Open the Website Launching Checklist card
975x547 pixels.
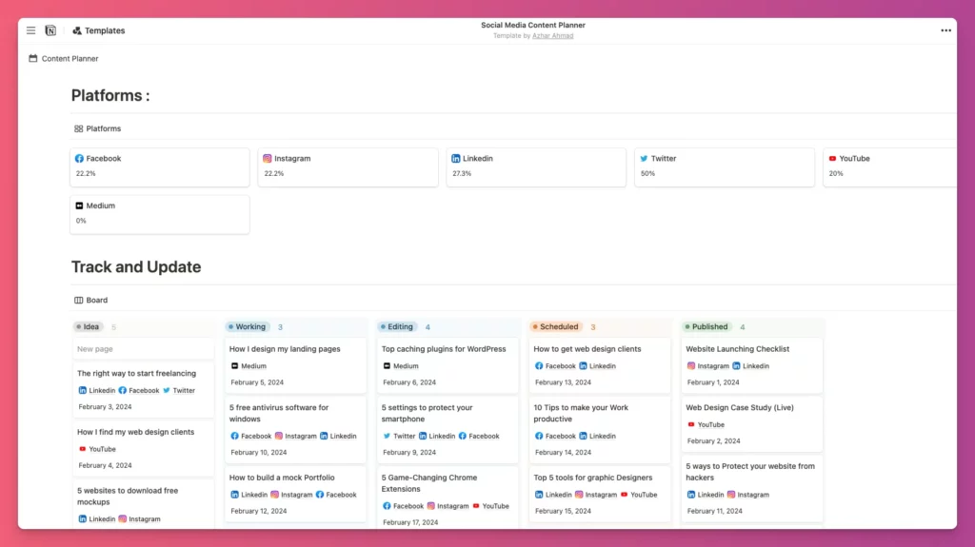pyautogui.click(x=739, y=349)
